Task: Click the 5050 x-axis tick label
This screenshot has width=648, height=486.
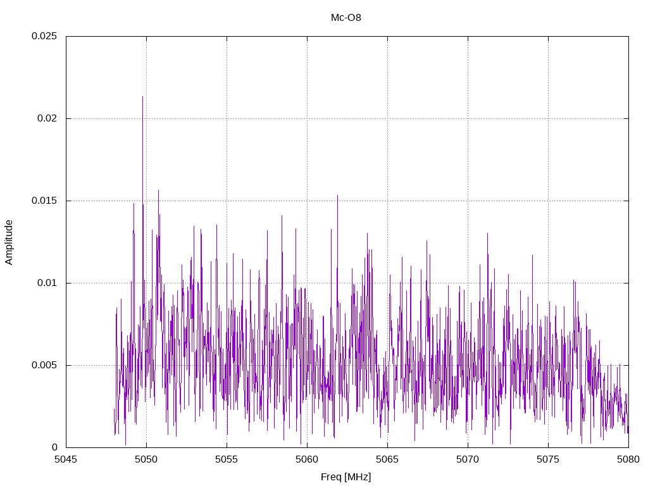Action: 146,459
